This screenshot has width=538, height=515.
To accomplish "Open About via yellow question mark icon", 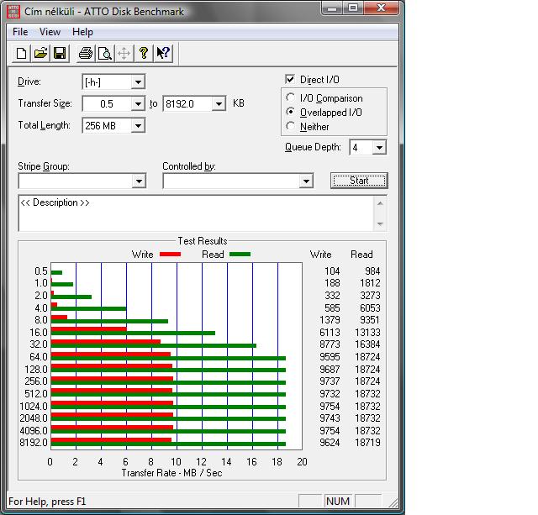I will 144,53.
